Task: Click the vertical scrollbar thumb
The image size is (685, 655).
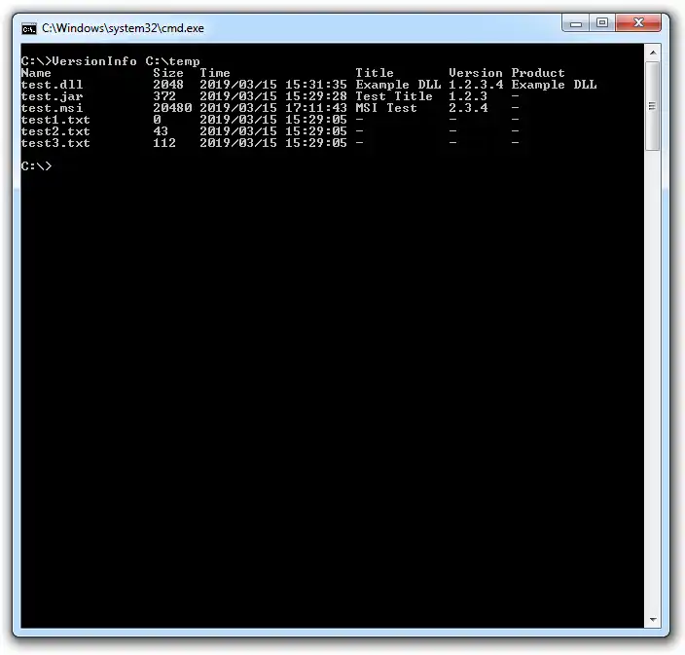Action: pyautogui.click(x=653, y=106)
